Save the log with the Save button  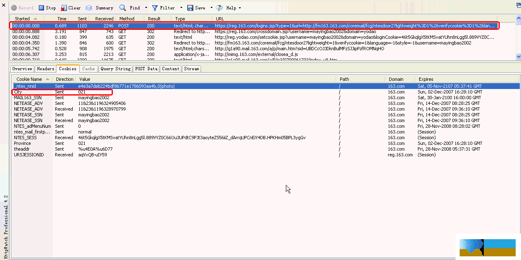[x=196, y=8]
